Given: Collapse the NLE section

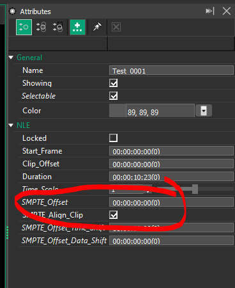Looking at the screenshot, I should point(11,125).
